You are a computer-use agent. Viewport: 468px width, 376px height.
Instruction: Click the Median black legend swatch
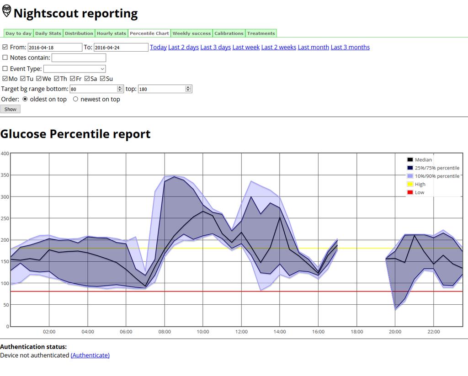[410, 159]
